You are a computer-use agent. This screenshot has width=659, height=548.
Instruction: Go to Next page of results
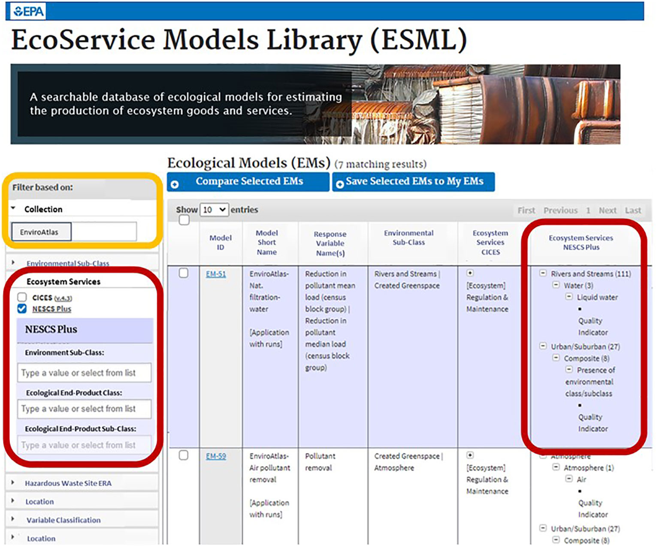(x=608, y=210)
